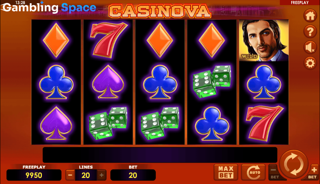Select the red seven on reel two
The height and width of the screenshot is (184, 320).
point(108,40)
